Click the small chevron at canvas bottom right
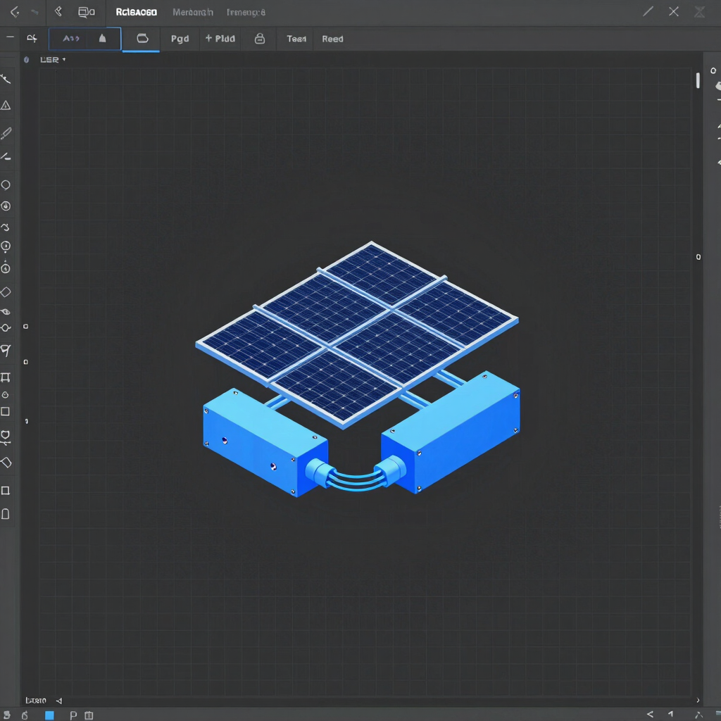Image resolution: width=721 pixels, height=721 pixels. (x=698, y=701)
